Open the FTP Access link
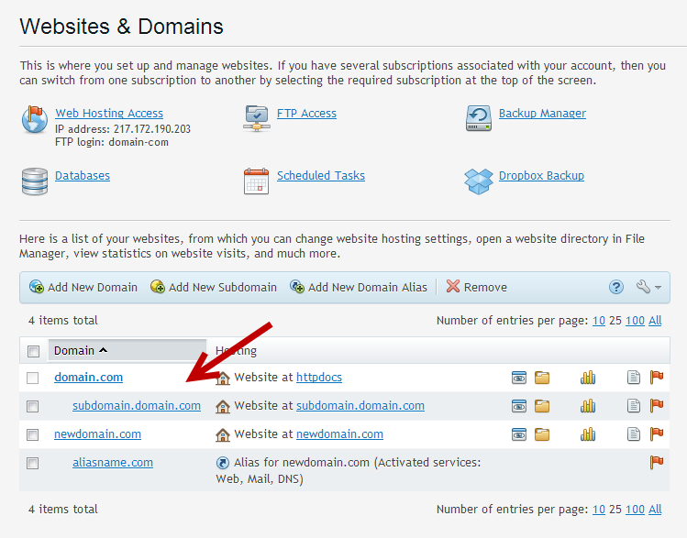This screenshot has height=538, width=687. 306,114
